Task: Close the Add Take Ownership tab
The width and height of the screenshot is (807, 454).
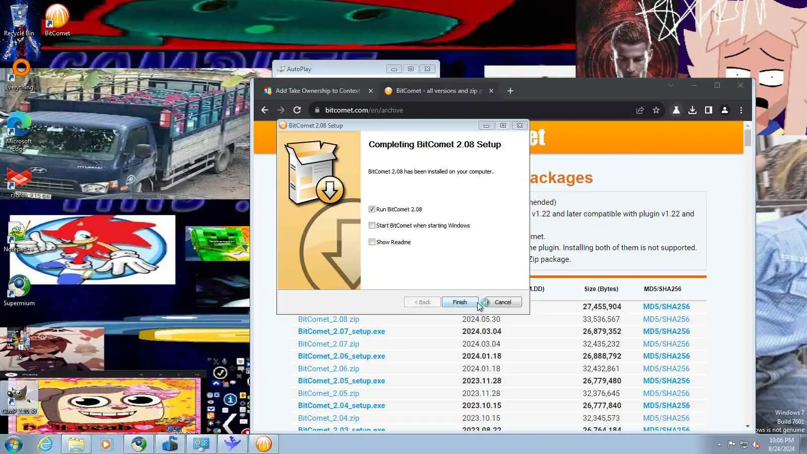Action: [x=371, y=91]
